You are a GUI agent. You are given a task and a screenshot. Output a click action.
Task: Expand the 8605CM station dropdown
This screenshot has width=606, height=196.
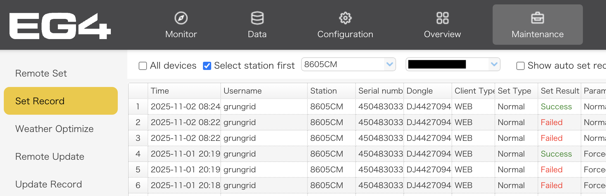(389, 65)
